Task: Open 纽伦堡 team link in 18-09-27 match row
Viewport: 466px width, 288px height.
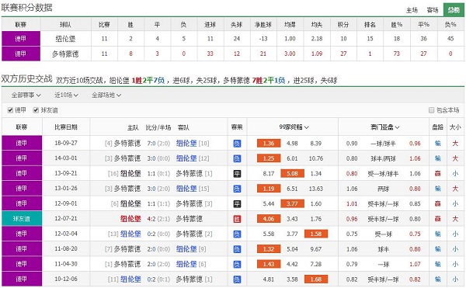Action: (x=186, y=144)
